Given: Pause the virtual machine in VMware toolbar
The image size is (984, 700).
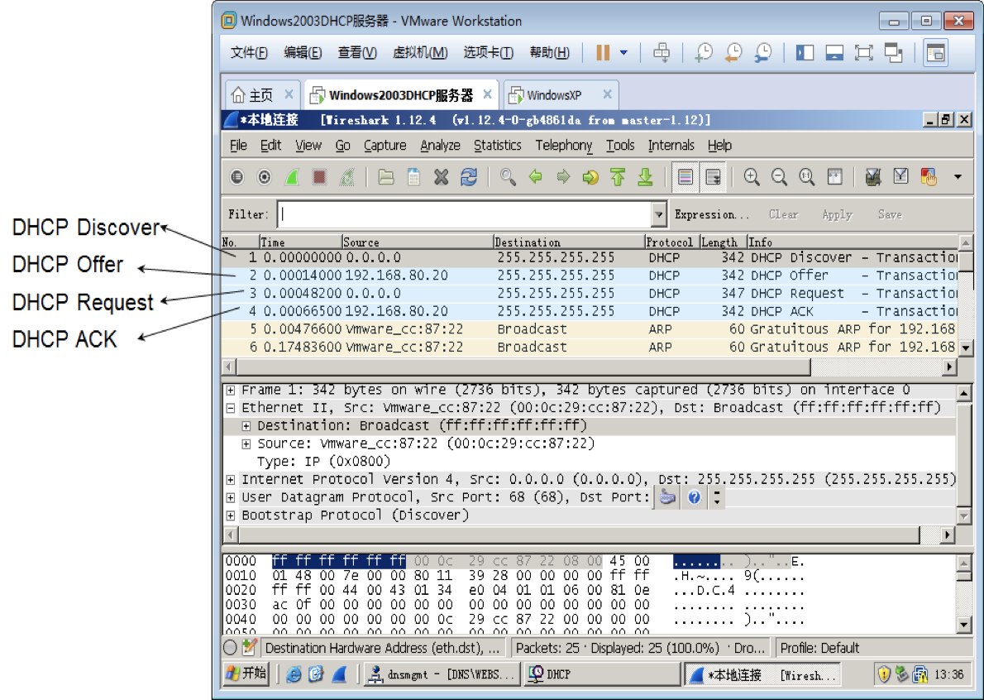Looking at the screenshot, I should pos(603,53).
